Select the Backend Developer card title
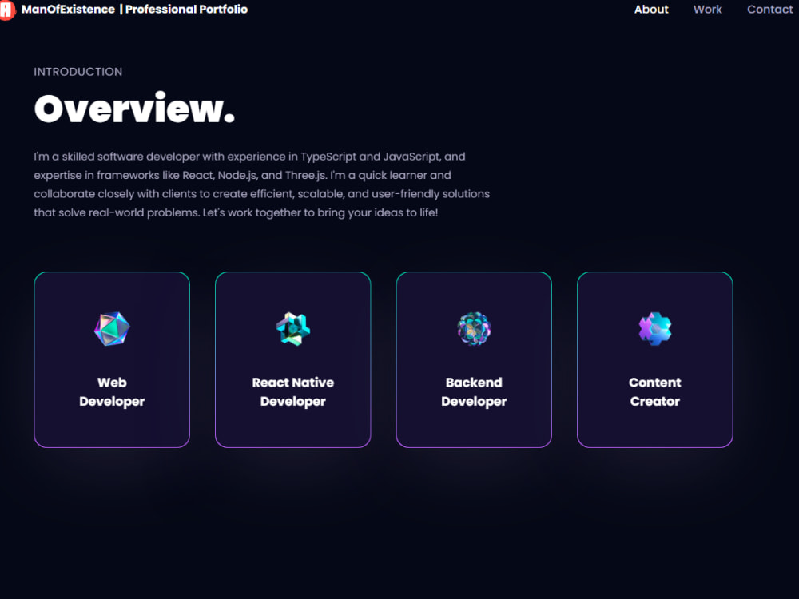Image resolution: width=799 pixels, height=599 pixels. (474, 391)
